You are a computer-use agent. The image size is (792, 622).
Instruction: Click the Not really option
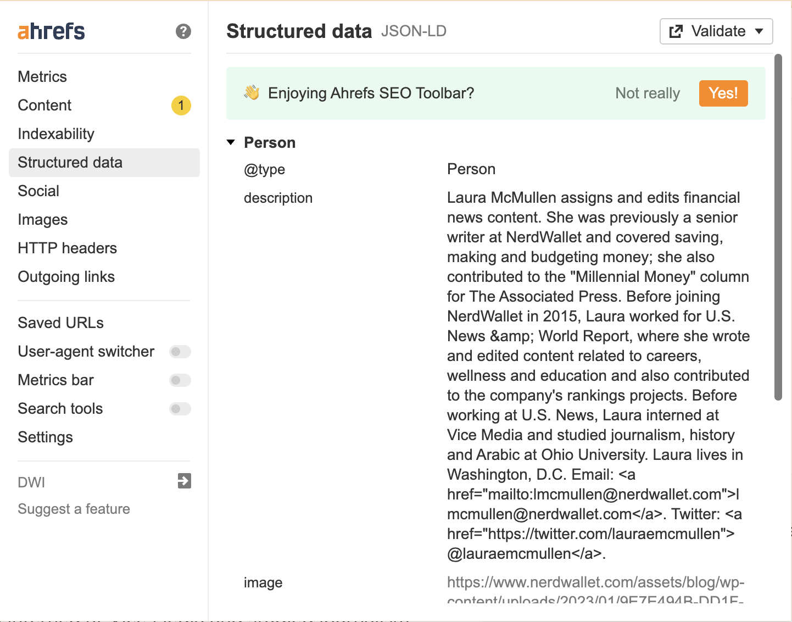[648, 93]
